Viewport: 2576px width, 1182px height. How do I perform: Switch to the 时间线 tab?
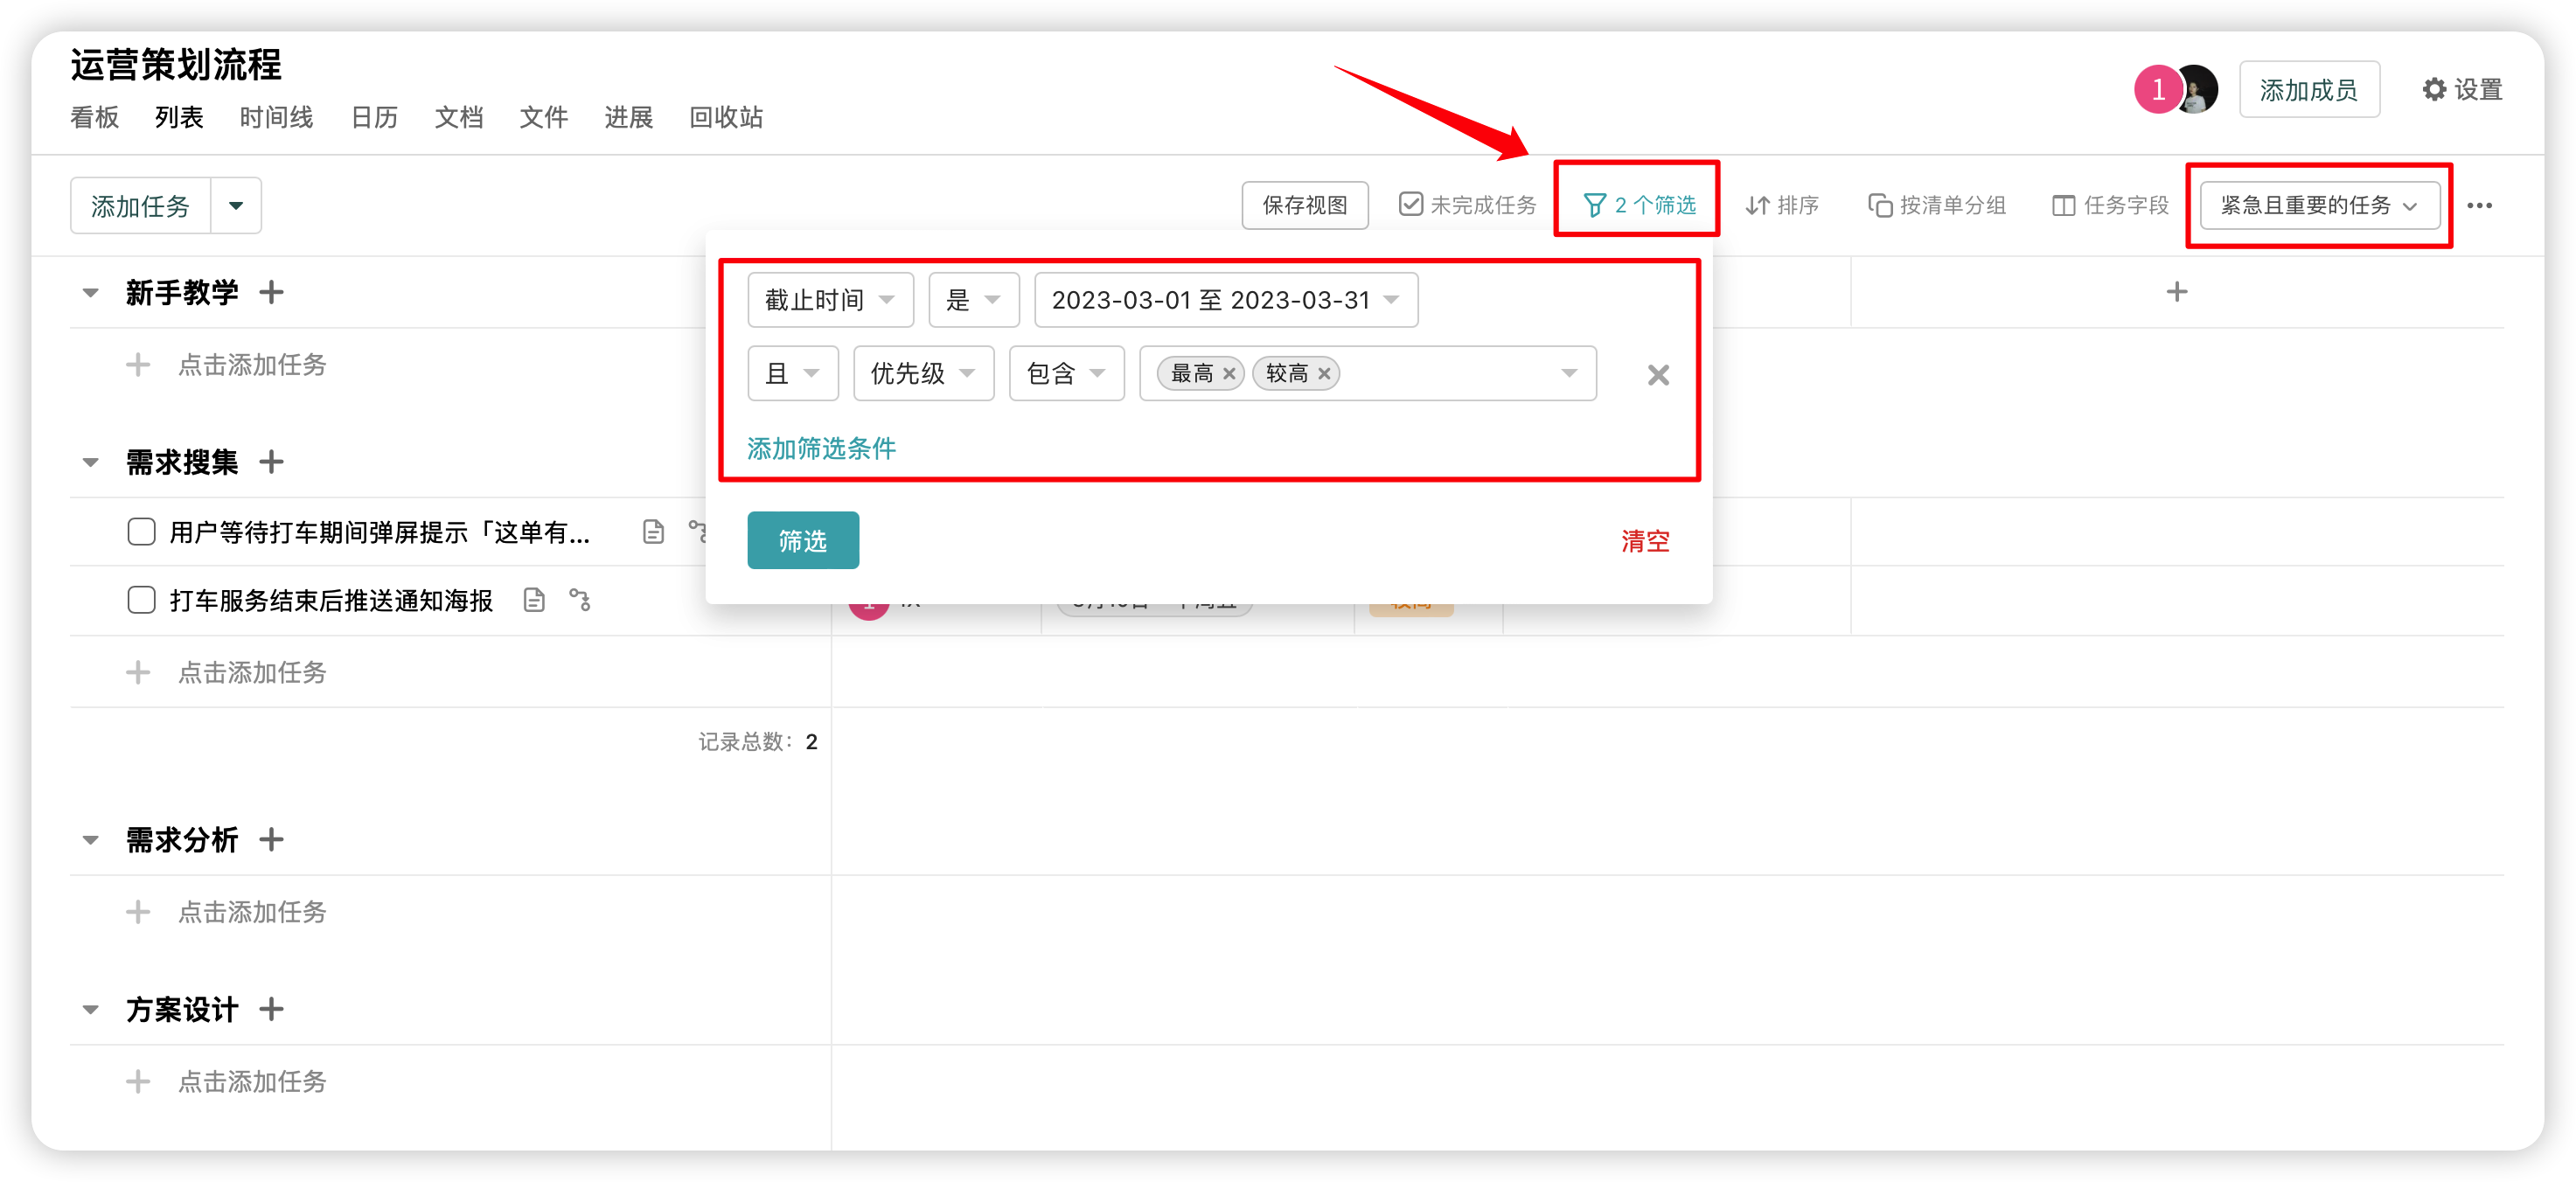[x=276, y=117]
